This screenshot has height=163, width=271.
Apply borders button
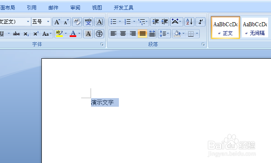pyautogui.click(x=191, y=34)
